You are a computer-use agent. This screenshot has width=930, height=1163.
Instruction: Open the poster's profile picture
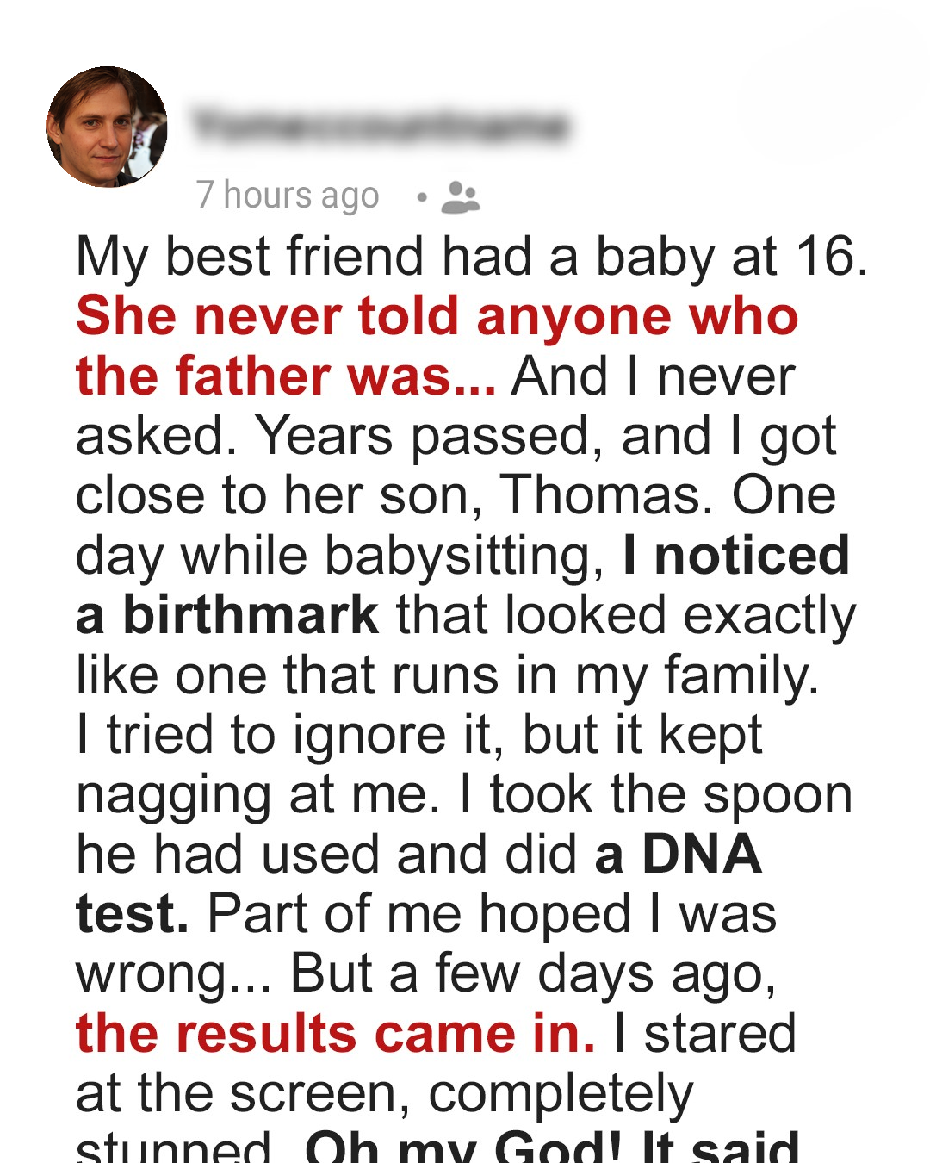(x=107, y=127)
